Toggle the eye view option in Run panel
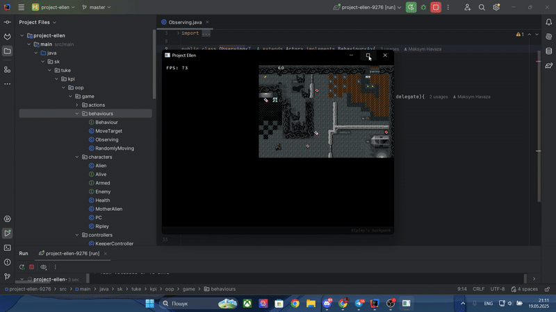The image size is (556, 312). [x=43, y=267]
